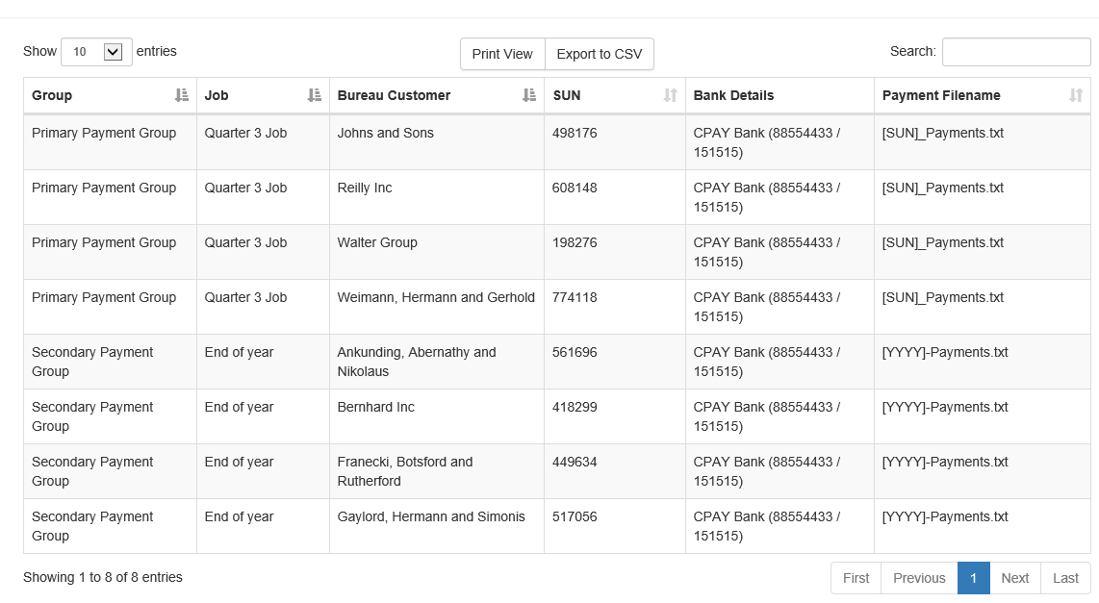Viewport: 1099px width, 603px height.
Task: Click SUN value 517056
Action: click(575, 517)
